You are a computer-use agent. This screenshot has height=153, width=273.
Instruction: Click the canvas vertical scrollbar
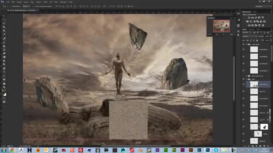234,78
